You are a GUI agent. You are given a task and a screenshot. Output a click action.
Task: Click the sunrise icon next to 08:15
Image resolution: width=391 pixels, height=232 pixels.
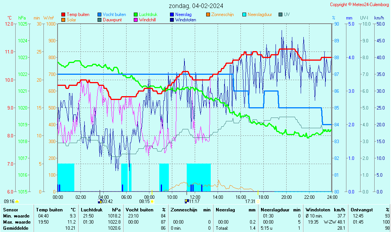152,201
